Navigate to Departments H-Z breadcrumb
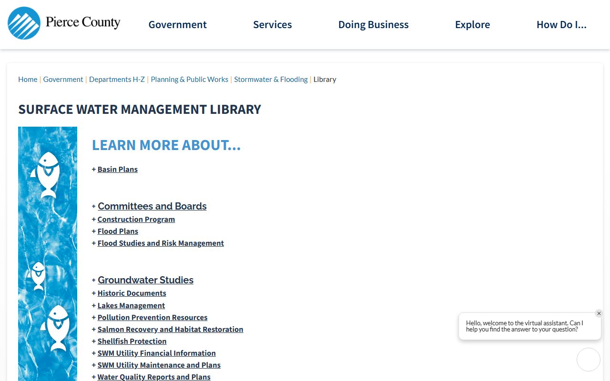Screen dimensions: 610x381 [x=117, y=80]
